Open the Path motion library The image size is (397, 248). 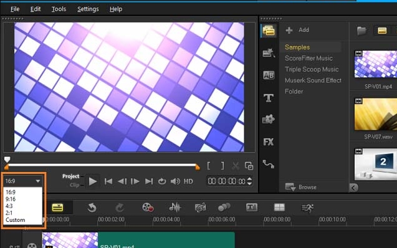tap(269, 165)
